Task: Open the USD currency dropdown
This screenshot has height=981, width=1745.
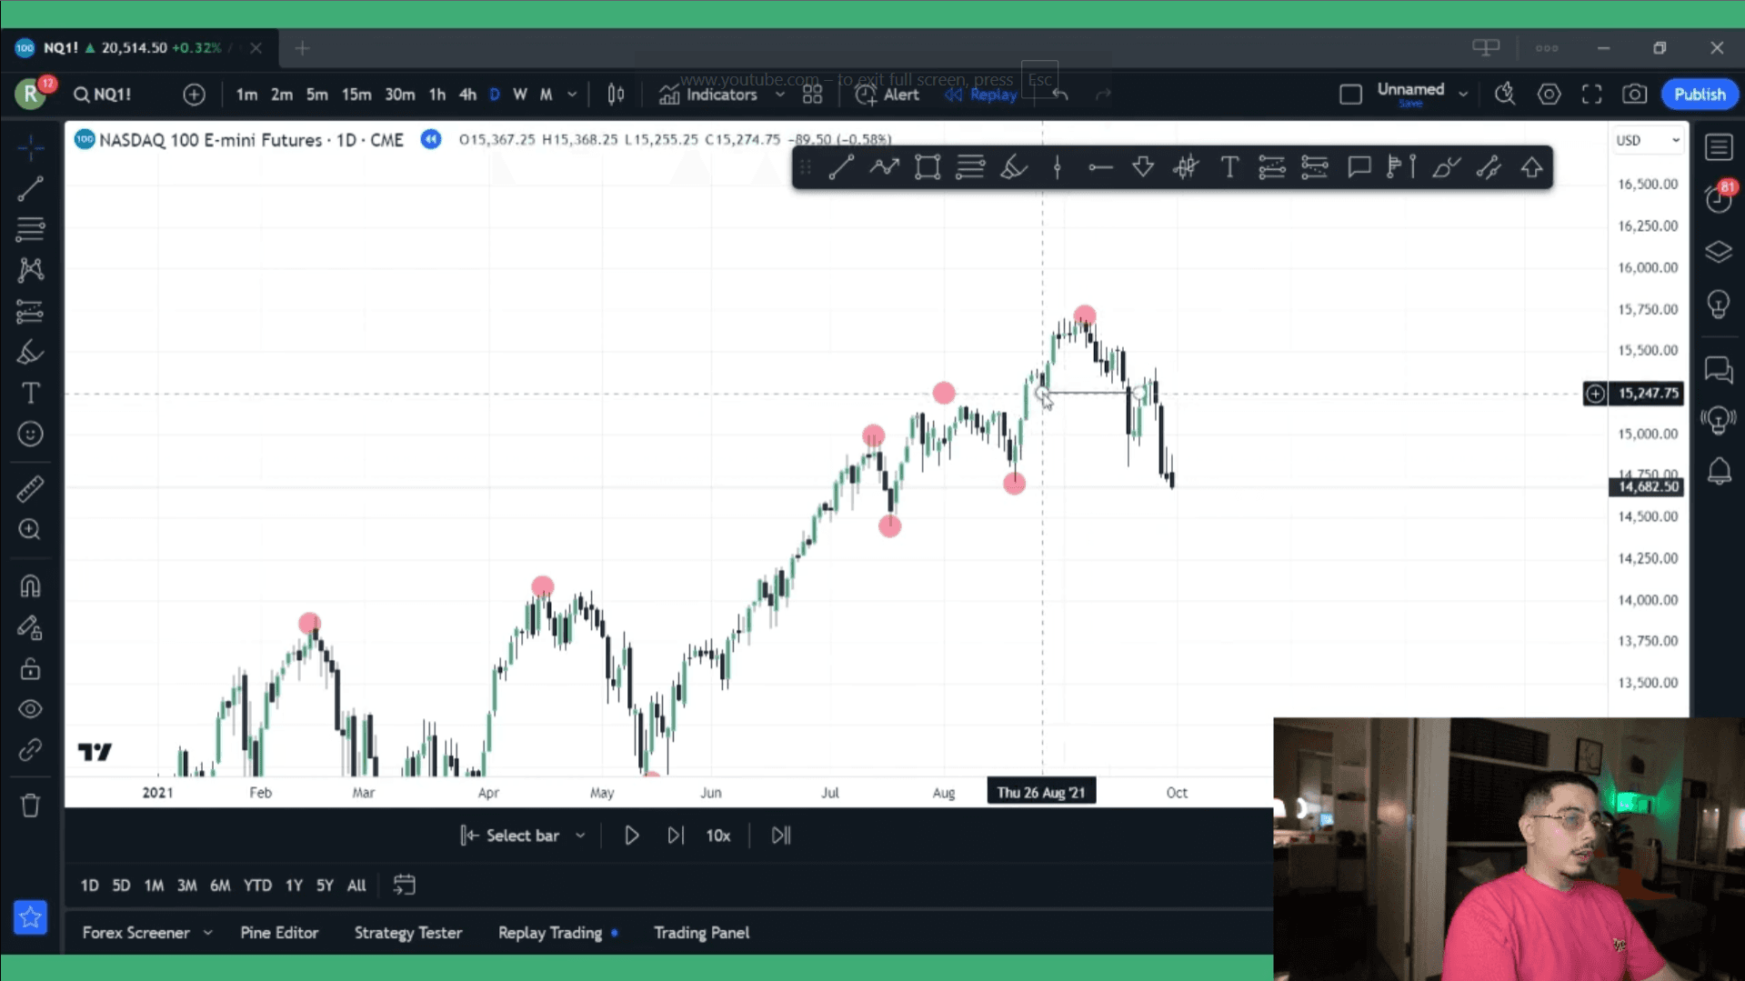Action: tap(1648, 139)
